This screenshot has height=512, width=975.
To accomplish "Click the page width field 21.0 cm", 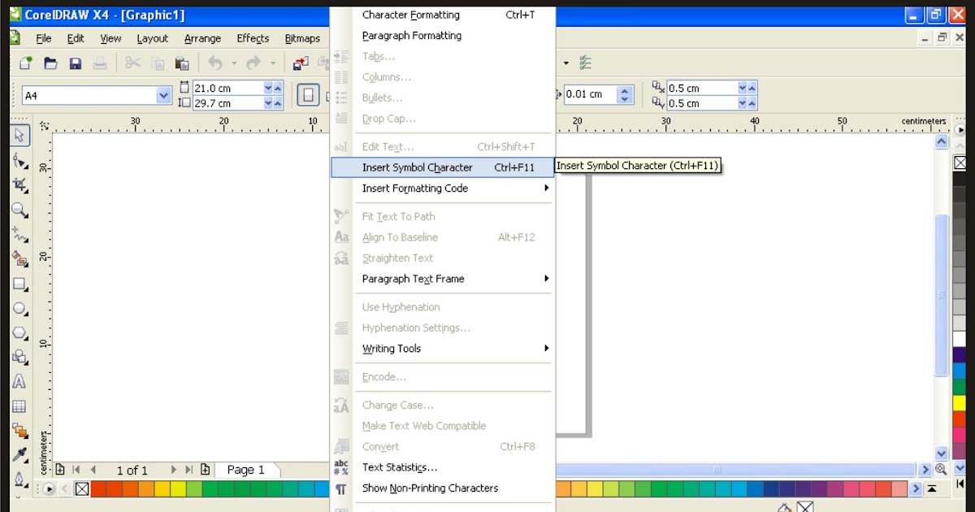I will point(227,88).
